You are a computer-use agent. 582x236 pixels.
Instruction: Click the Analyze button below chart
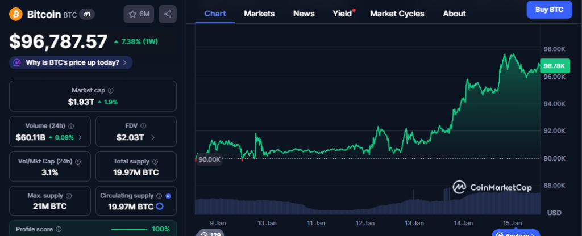[x=520, y=233]
